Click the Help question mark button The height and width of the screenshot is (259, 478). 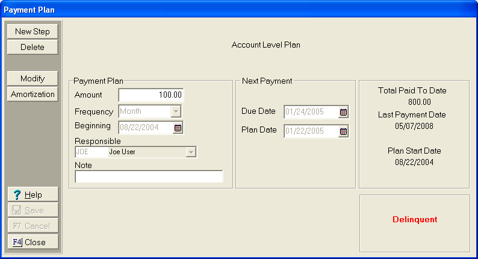33,195
